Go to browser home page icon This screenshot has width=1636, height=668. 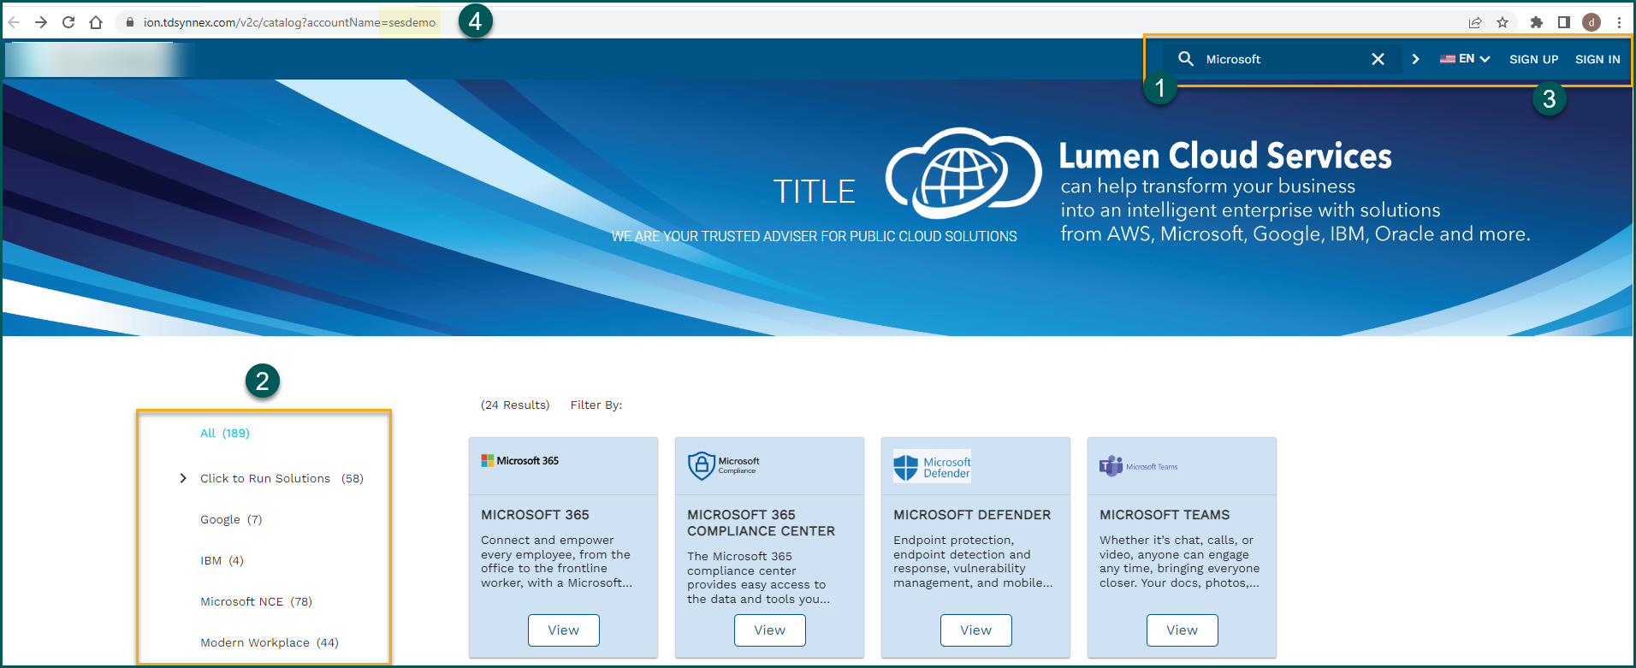pyautogui.click(x=96, y=22)
